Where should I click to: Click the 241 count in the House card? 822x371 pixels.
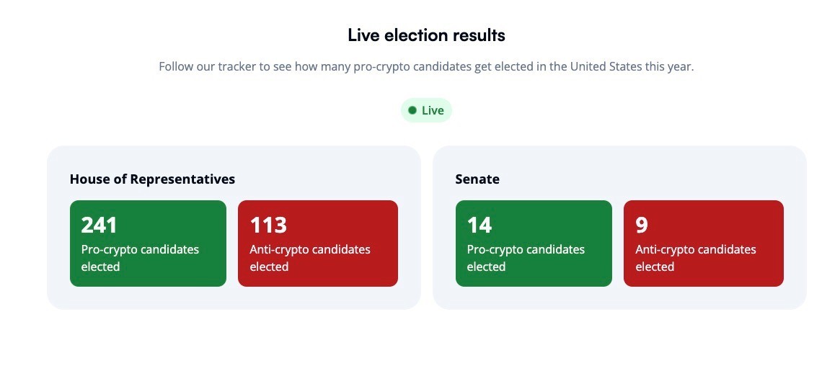pos(99,225)
